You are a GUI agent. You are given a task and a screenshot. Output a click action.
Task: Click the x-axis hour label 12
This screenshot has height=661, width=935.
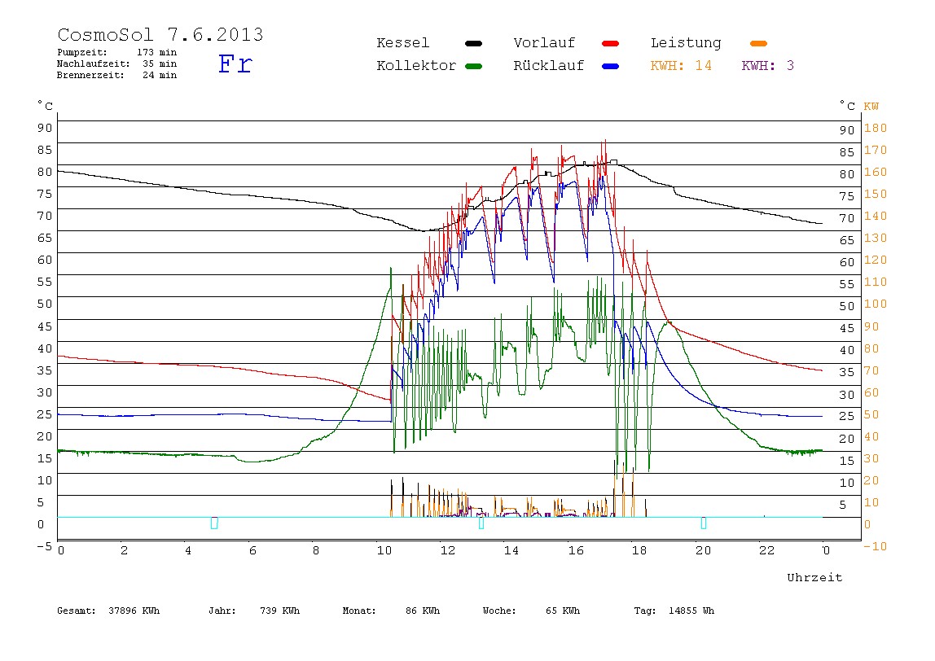click(x=448, y=550)
